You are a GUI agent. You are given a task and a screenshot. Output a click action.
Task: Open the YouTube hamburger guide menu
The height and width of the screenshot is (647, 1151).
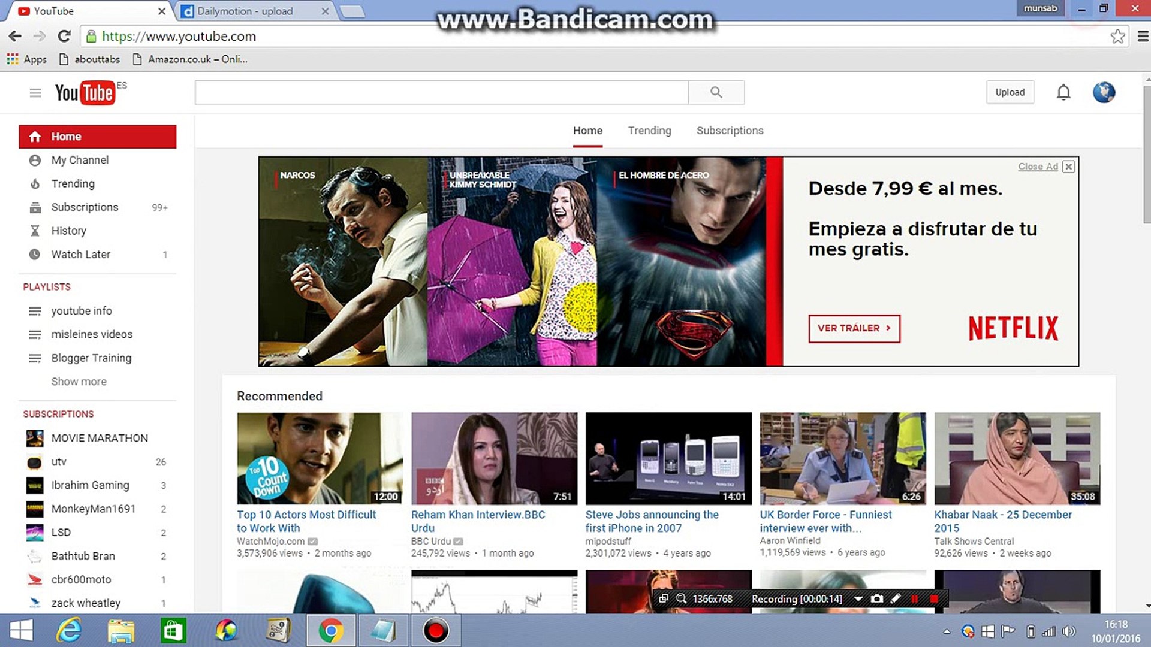(35, 93)
